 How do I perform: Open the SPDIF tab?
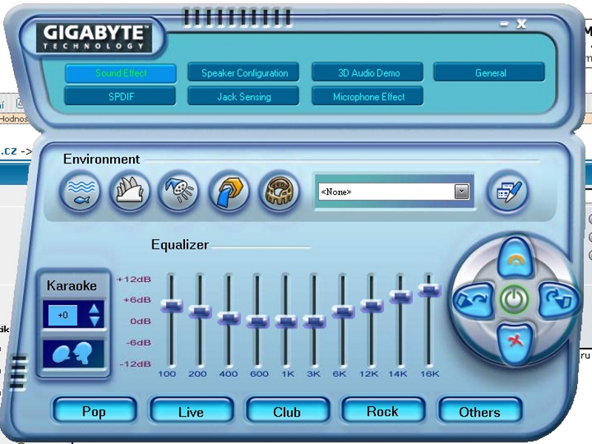[121, 97]
